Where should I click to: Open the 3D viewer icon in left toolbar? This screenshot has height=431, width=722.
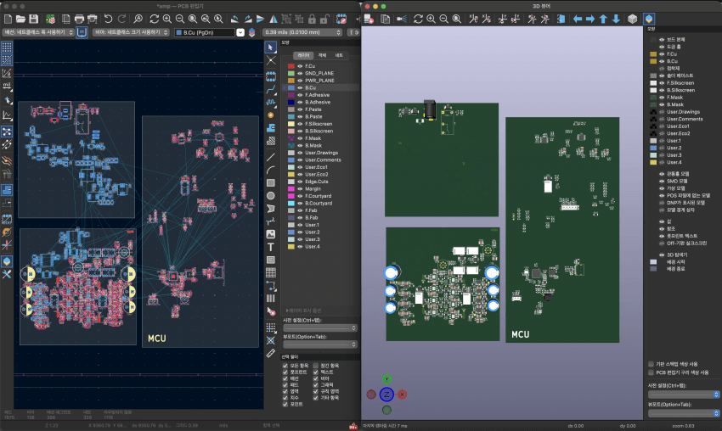click(x=7, y=261)
